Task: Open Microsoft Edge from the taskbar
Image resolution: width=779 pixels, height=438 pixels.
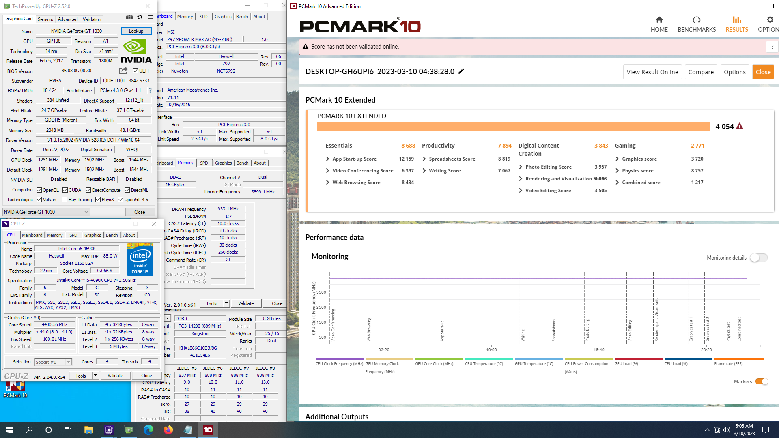Action: pyautogui.click(x=148, y=430)
